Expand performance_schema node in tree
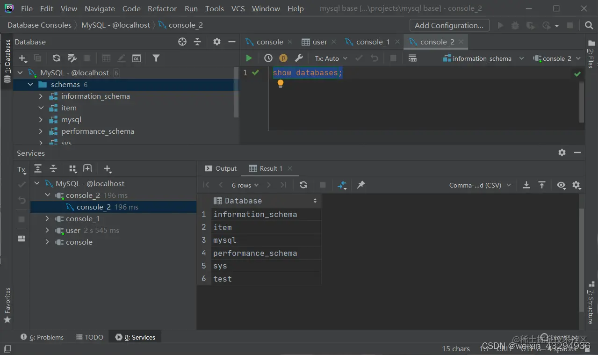 [x=41, y=131]
